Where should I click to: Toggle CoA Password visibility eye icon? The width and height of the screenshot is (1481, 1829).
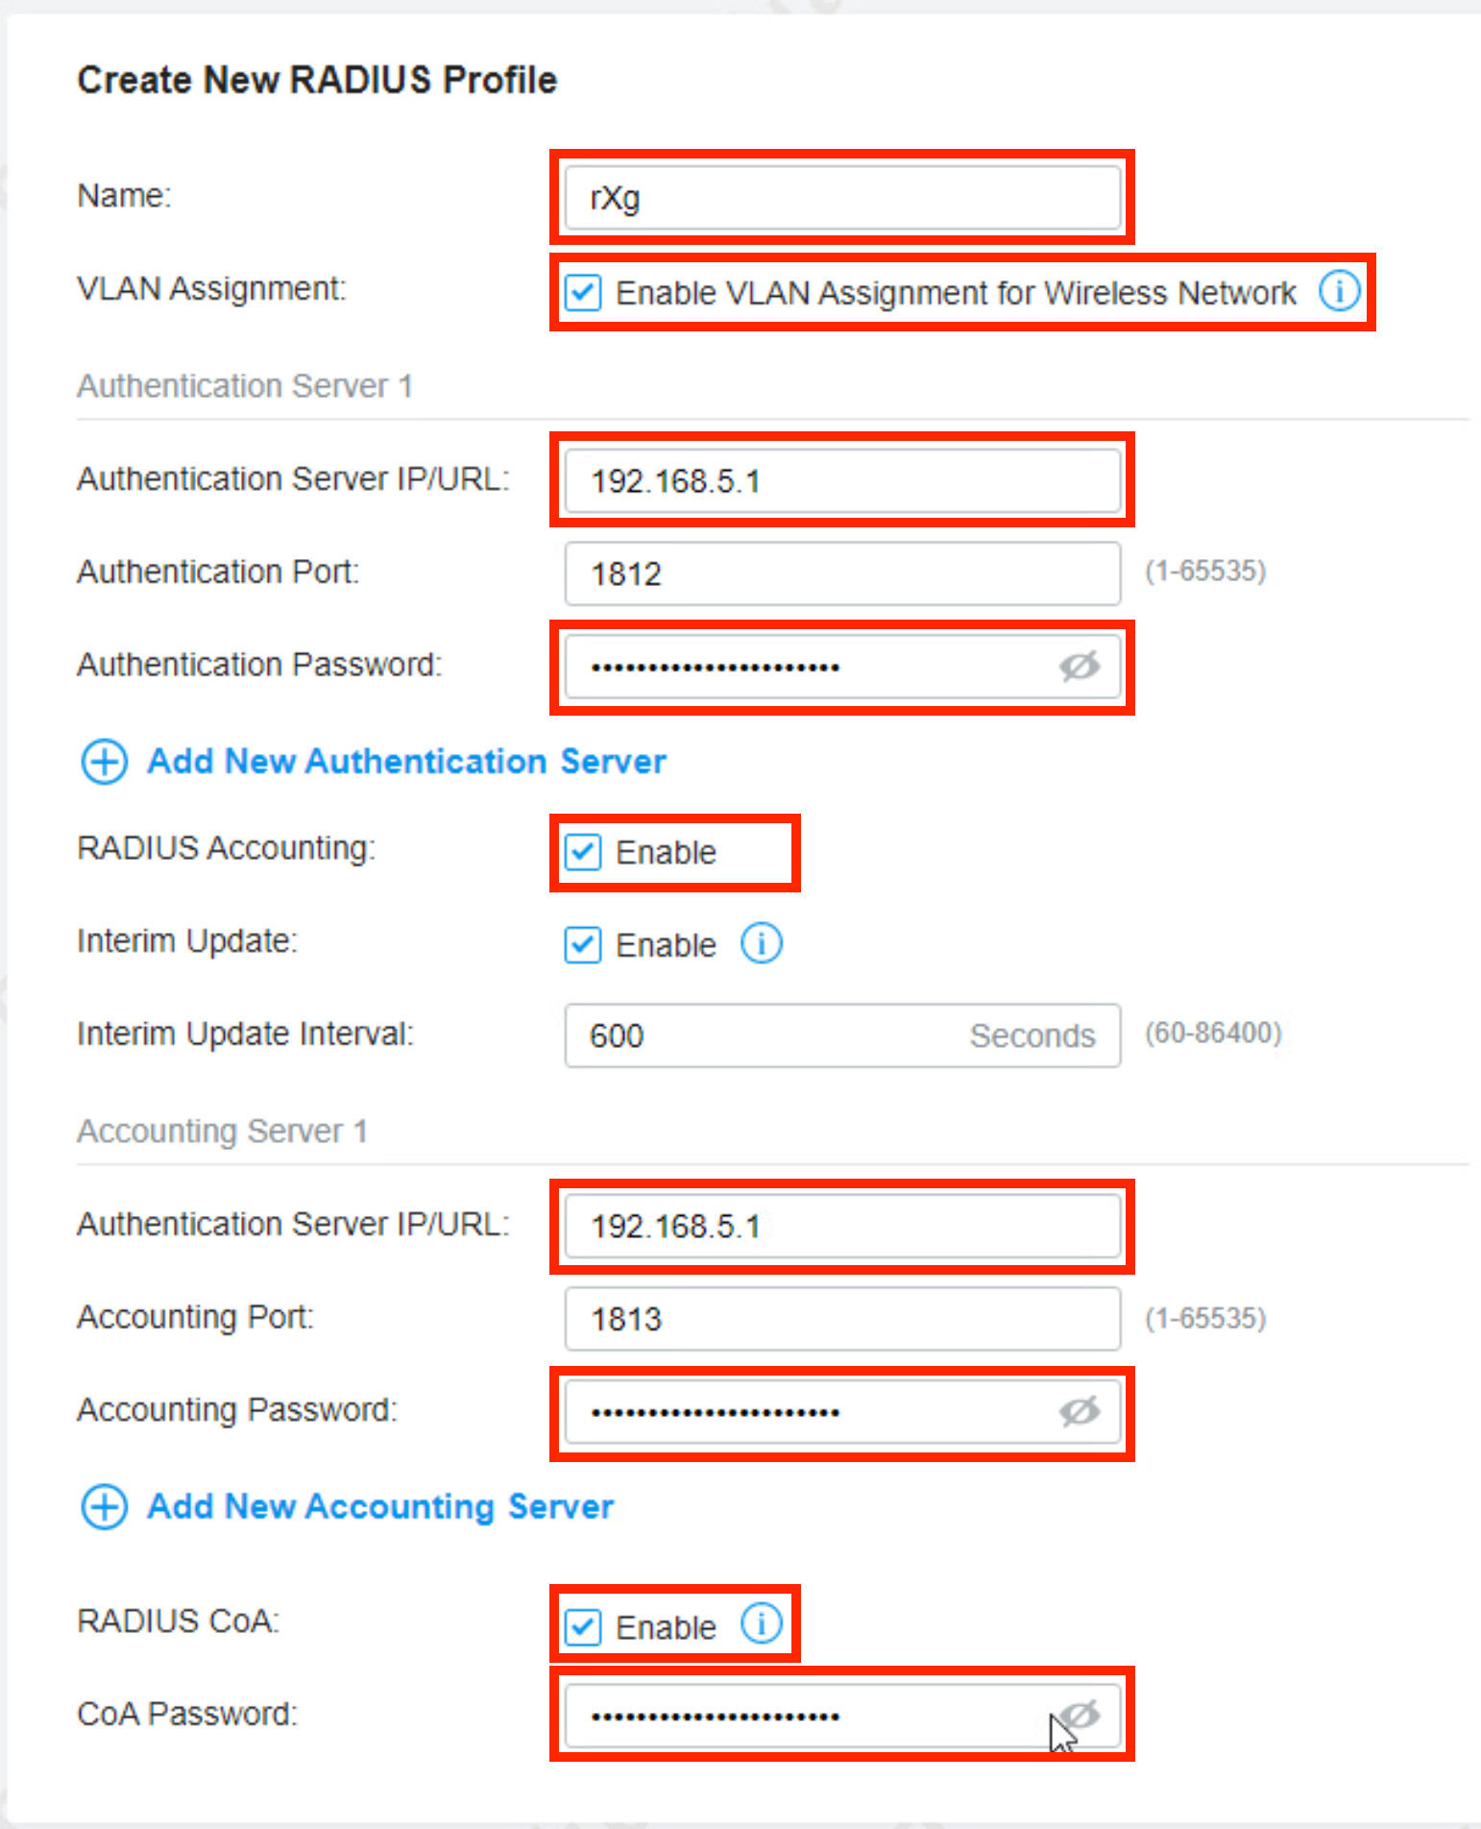(1080, 1715)
